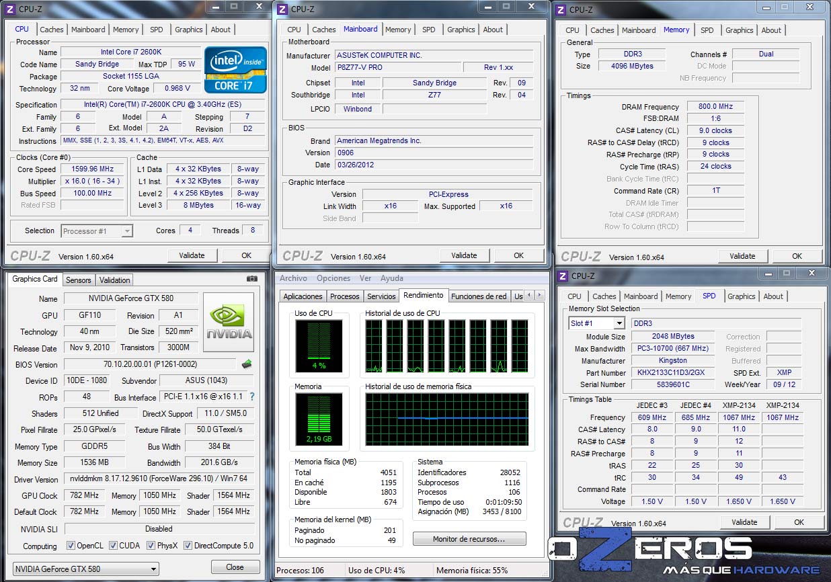This screenshot has height=582, width=831.
Task: Click the CAS# Latency value '9.0 clocks'
Action: 715,131
